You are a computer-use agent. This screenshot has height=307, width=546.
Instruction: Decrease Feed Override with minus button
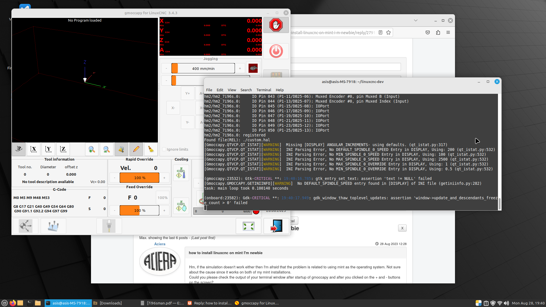[x=115, y=210]
